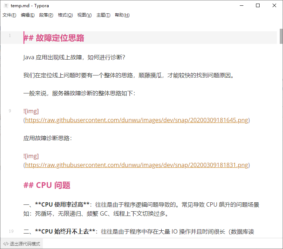Minimize the Typora window
283x249 pixels.
(x=242, y=6)
